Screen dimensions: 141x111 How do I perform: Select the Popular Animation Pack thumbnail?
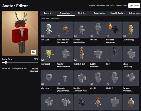tap(65, 54)
